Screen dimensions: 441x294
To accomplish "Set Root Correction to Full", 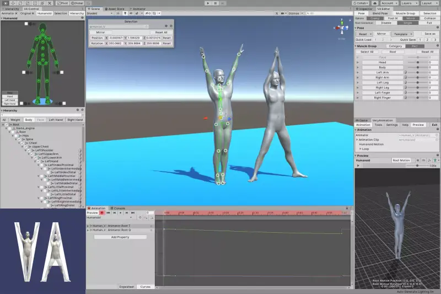I will (x=429, y=23).
